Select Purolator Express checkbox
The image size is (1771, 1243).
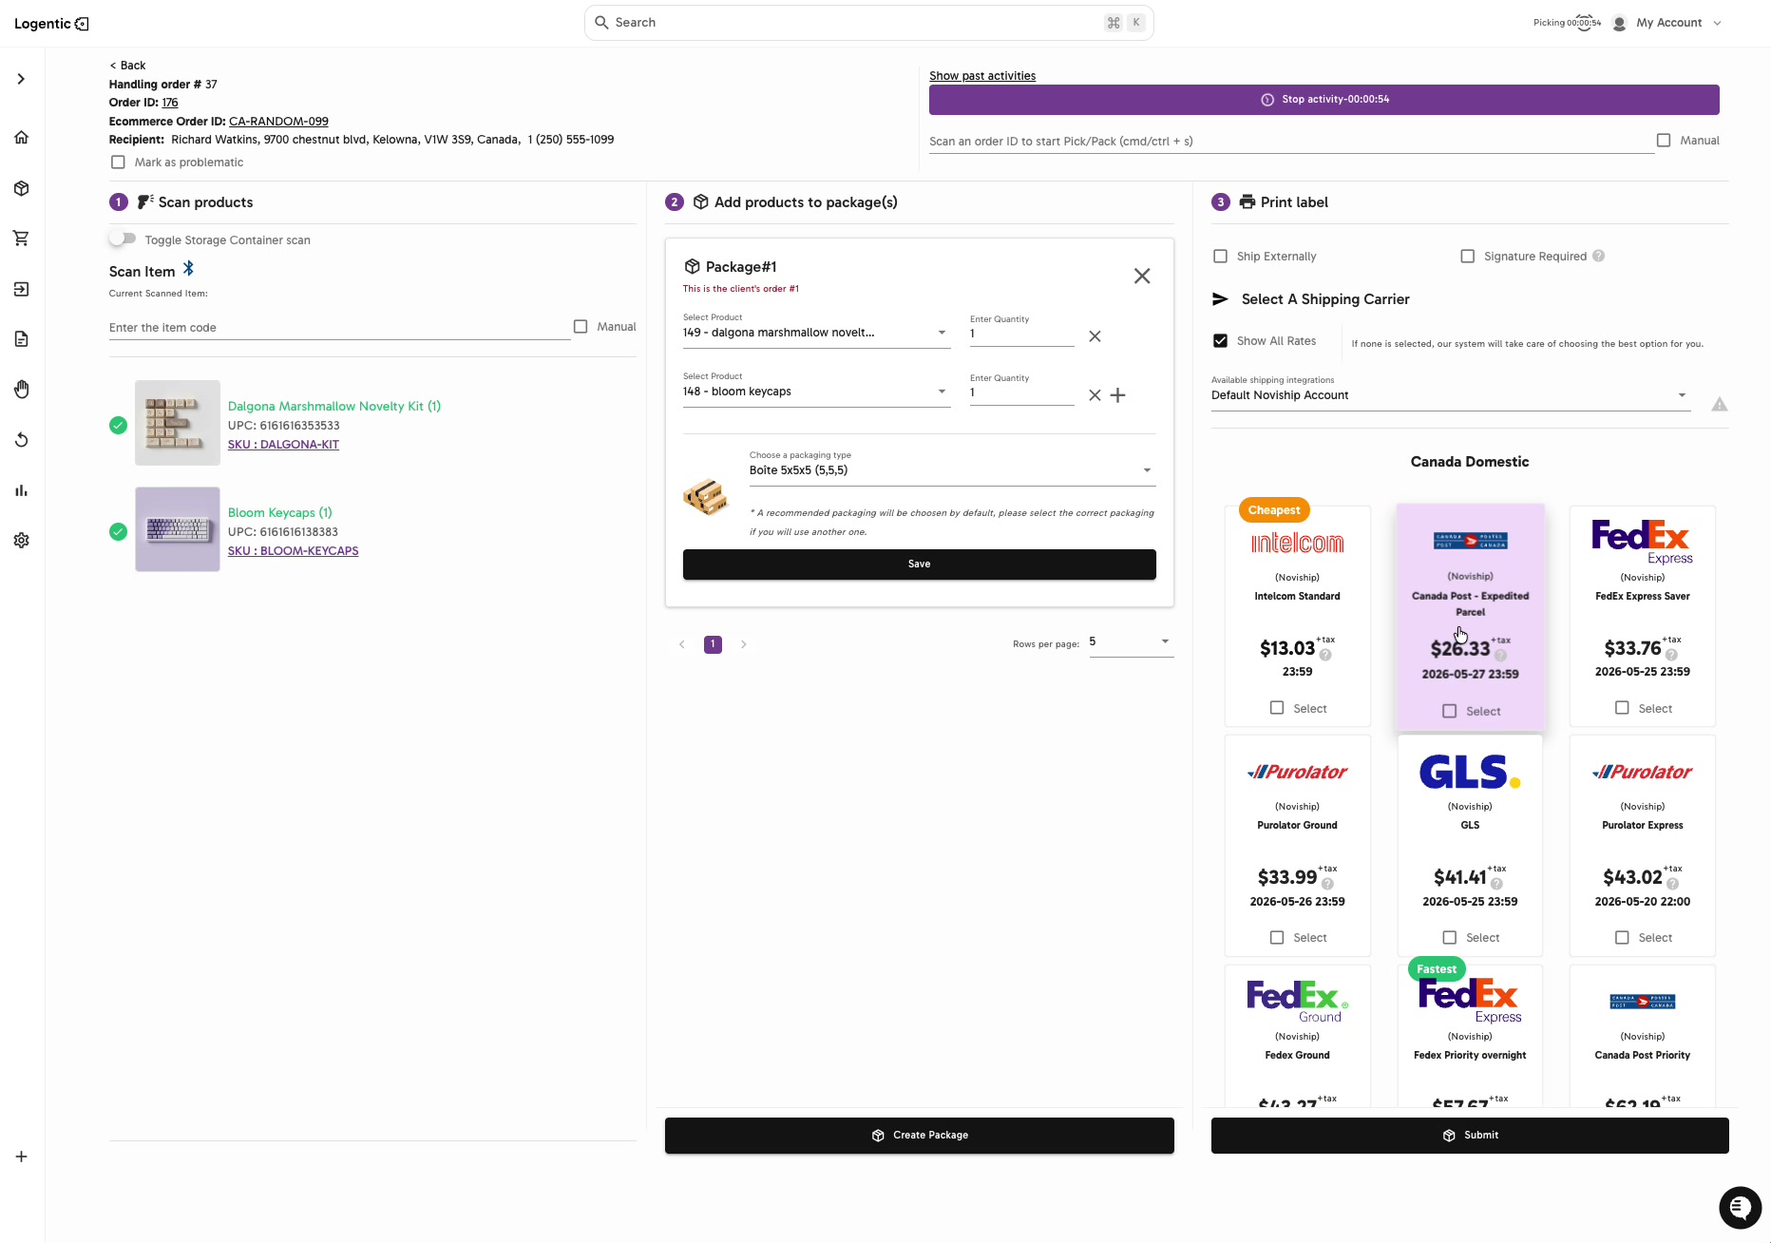coord(1622,937)
